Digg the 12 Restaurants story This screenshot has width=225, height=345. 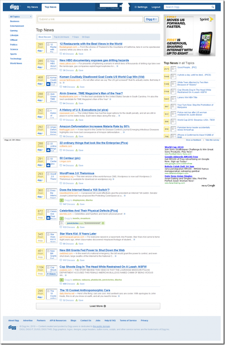pos(40,51)
